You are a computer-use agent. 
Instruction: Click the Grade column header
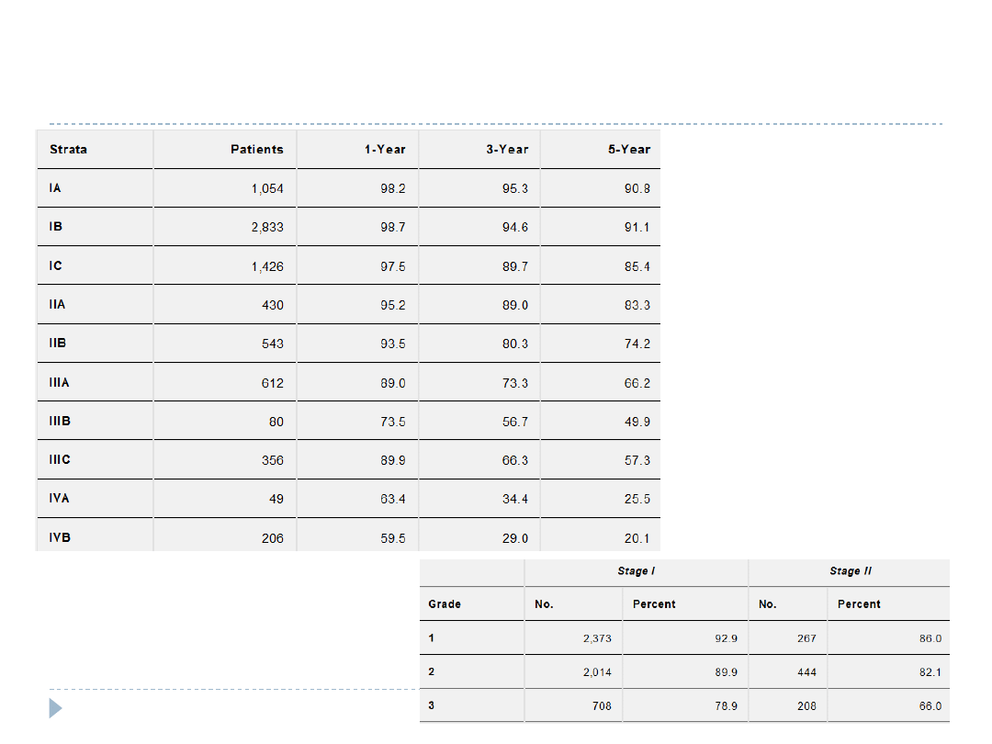click(x=445, y=604)
